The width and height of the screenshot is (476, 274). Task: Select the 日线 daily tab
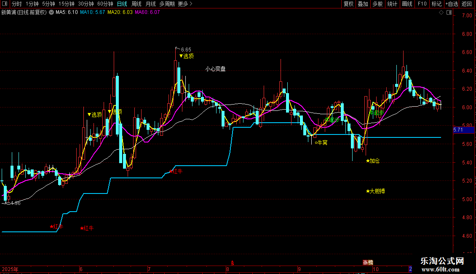click(x=122, y=4)
